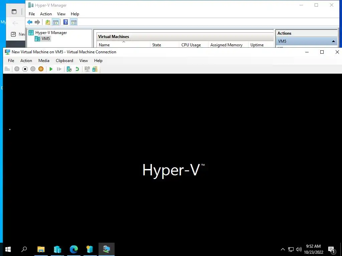Click Virtual Machine Connection taskbar icon

[x=107, y=249]
